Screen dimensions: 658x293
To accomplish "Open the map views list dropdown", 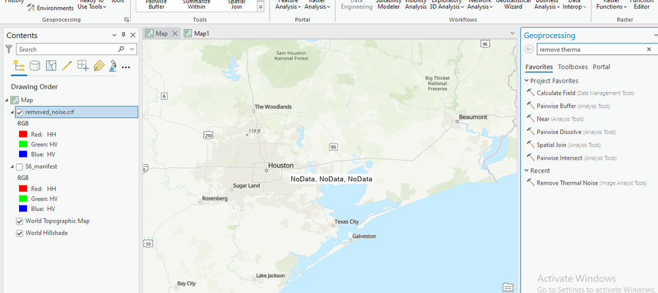I will click(x=512, y=33).
